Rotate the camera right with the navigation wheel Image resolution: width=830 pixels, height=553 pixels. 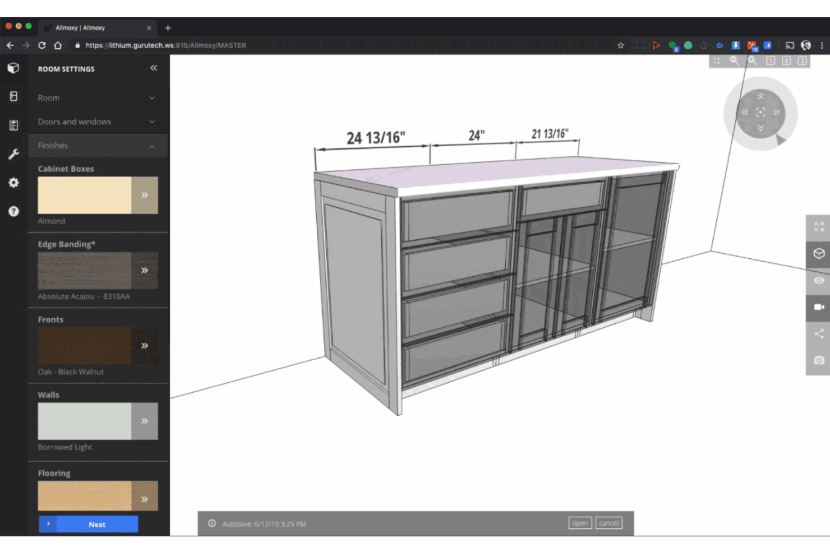(x=777, y=113)
